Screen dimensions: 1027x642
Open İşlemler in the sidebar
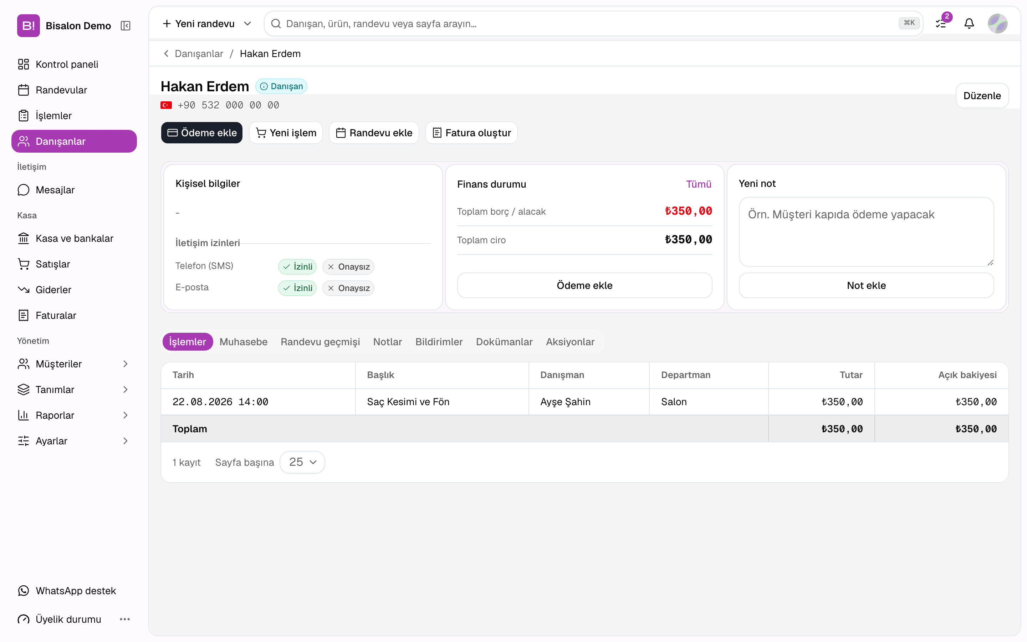[74, 116]
